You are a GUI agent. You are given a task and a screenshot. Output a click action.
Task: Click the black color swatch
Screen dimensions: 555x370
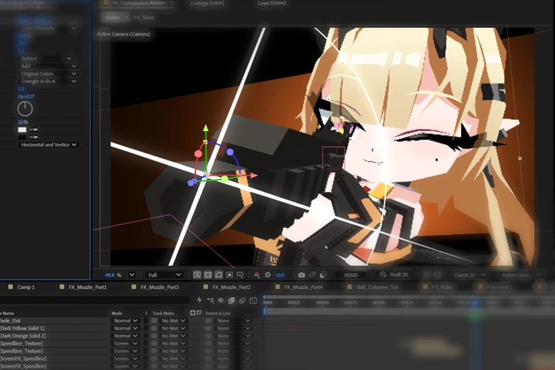[22, 137]
